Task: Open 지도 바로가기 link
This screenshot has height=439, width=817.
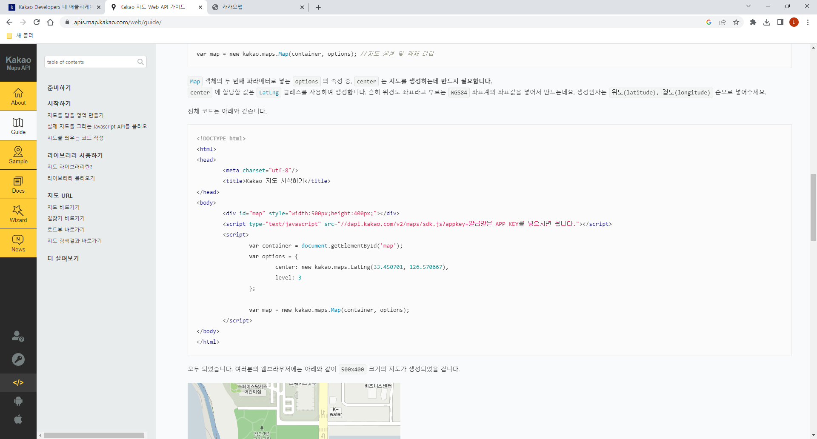Action: pyautogui.click(x=63, y=207)
